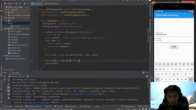Viewport: 196px width, 110px height.
Task: Open TODO tool window
Action: click(x=48, y=106)
